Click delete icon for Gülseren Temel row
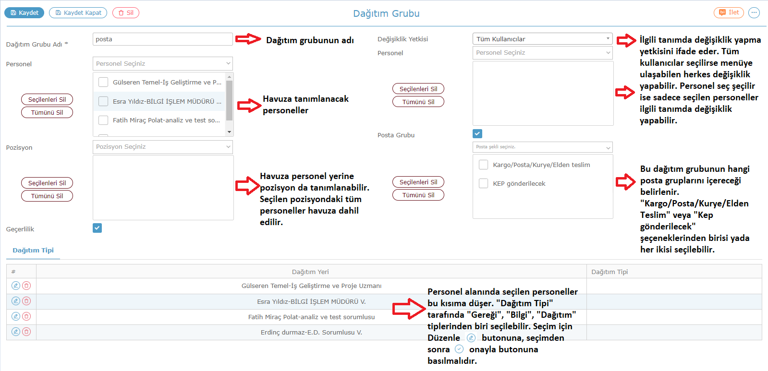Viewport: 768px width, 371px height. [x=26, y=286]
